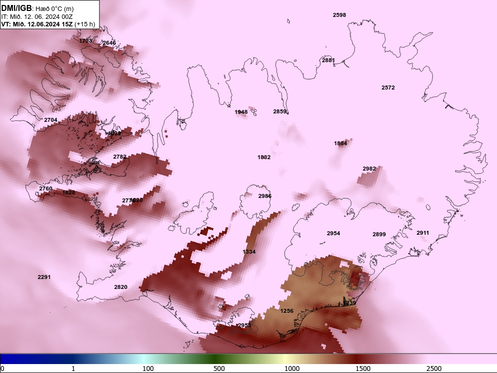Click the 2500 label on the color scale

434,369
